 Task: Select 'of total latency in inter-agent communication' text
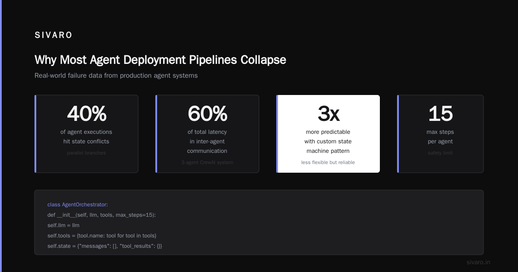click(x=207, y=142)
